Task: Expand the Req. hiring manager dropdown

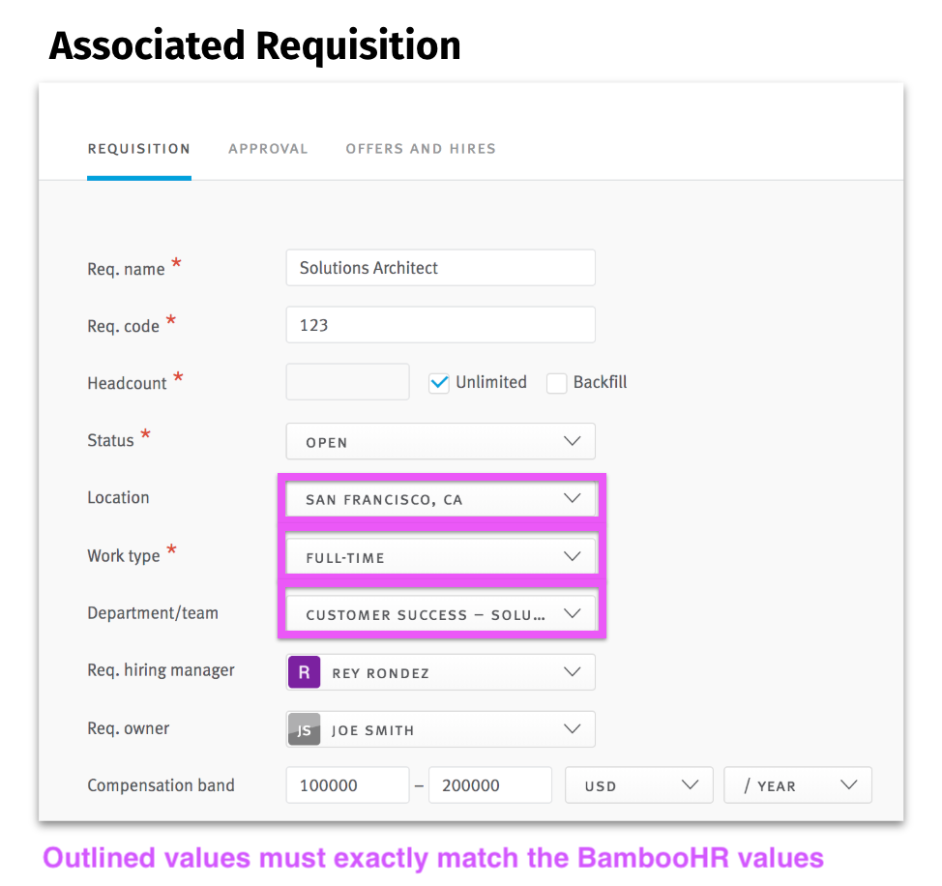Action: point(440,671)
